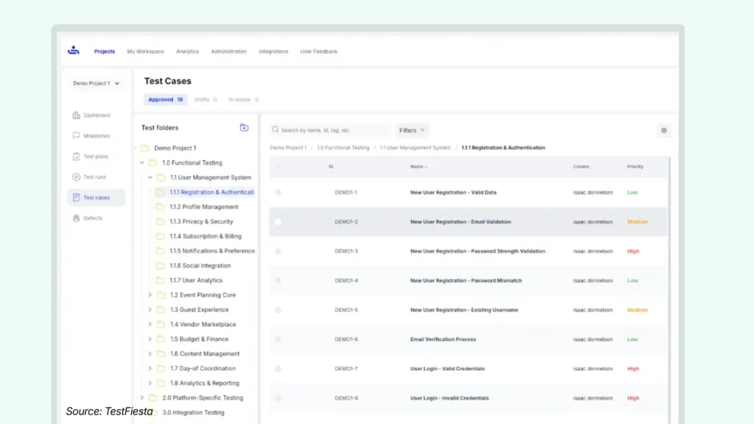Check the DEMO1-1 row checkbox
The image size is (754, 424).
[278, 192]
